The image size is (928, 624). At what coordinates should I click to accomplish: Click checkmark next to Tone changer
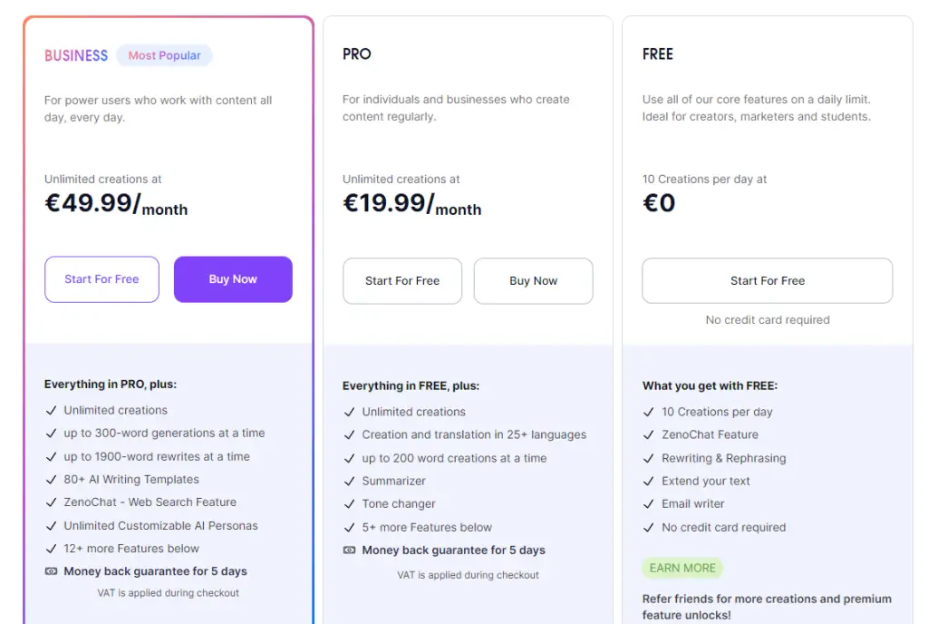pos(349,503)
